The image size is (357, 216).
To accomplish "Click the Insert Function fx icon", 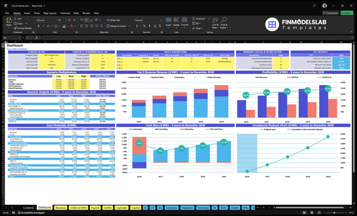I will 36,38.
